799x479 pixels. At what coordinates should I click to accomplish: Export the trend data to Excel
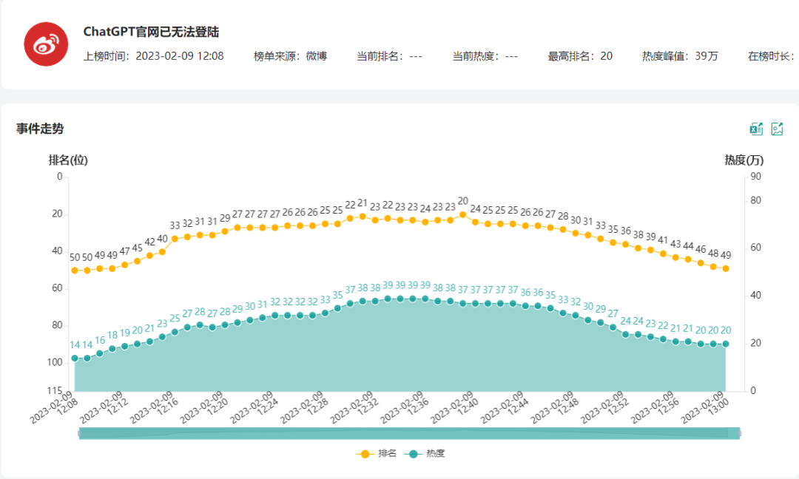(756, 129)
